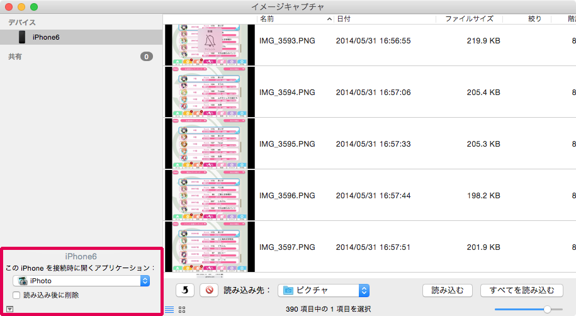
Task: Open the iPhoto application dropdown
Action: [81, 281]
